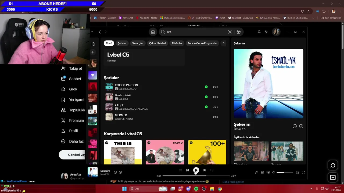Open the İsmail YK album cover in panel
Screen dimensions: 344x193
coord(268,84)
